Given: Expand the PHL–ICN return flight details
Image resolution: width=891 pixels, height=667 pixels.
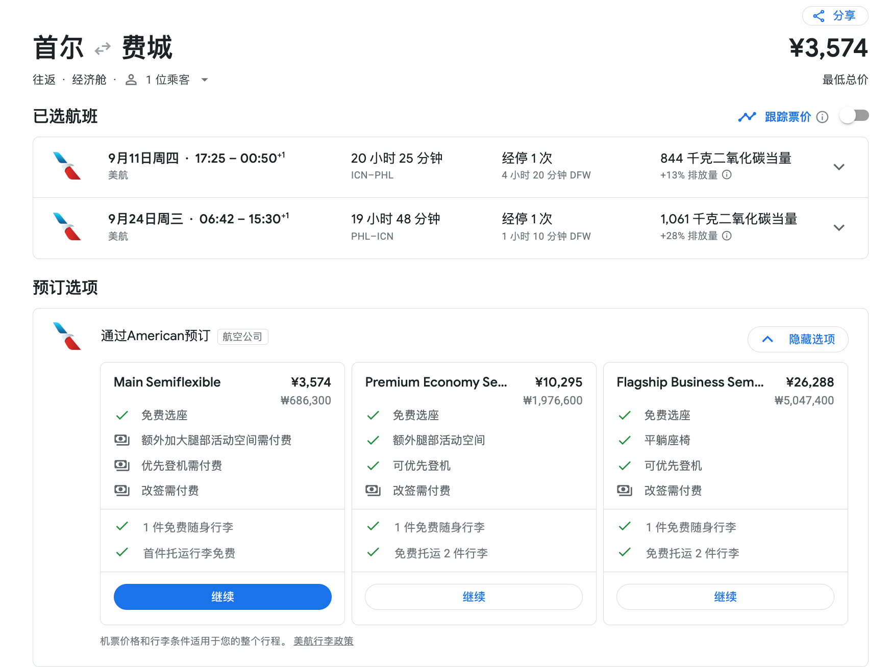Looking at the screenshot, I should [x=838, y=228].
